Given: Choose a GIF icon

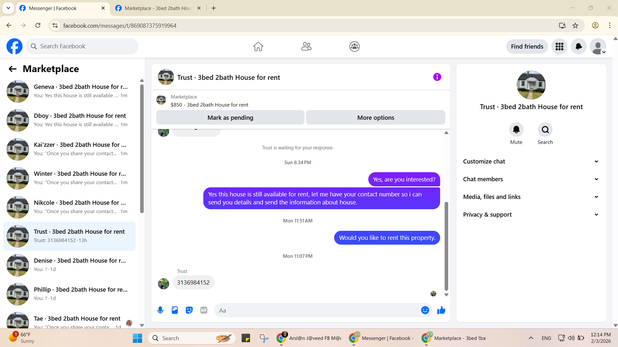Looking at the screenshot, I should click(x=204, y=310).
